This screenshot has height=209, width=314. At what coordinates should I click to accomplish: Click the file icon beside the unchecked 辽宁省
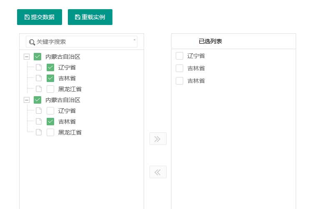coord(39,111)
